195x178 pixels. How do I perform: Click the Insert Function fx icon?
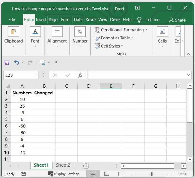[x=80, y=75]
